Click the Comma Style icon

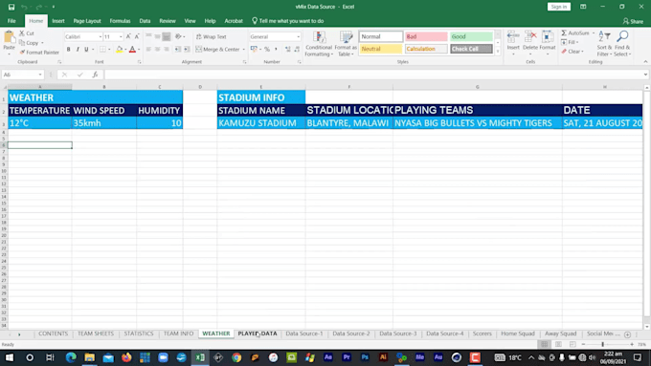(x=276, y=49)
